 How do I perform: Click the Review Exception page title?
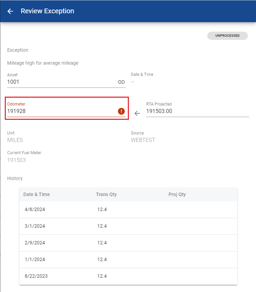(x=47, y=11)
